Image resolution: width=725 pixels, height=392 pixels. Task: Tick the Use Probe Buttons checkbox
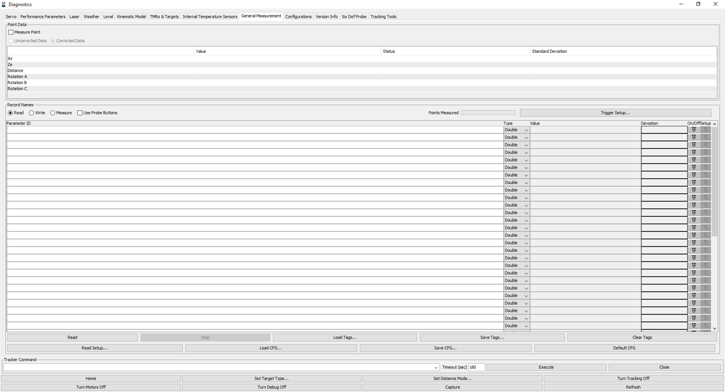[x=80, y=113]
